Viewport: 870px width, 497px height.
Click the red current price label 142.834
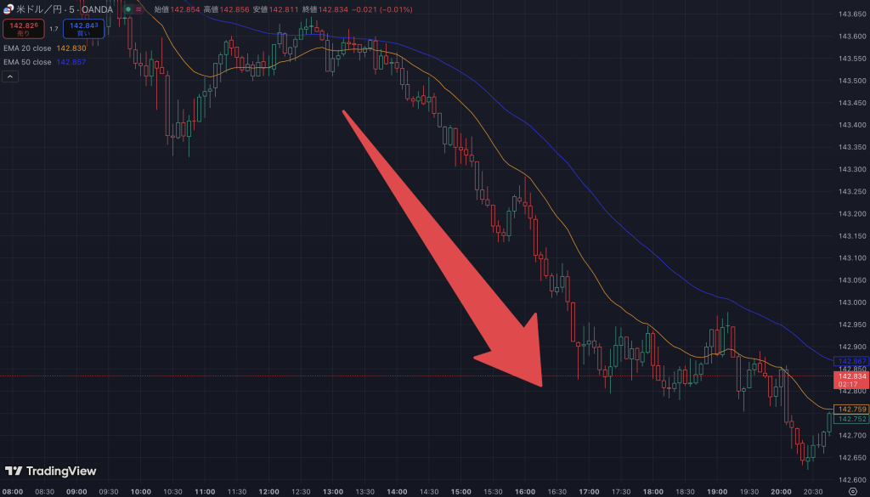(851, 376)
